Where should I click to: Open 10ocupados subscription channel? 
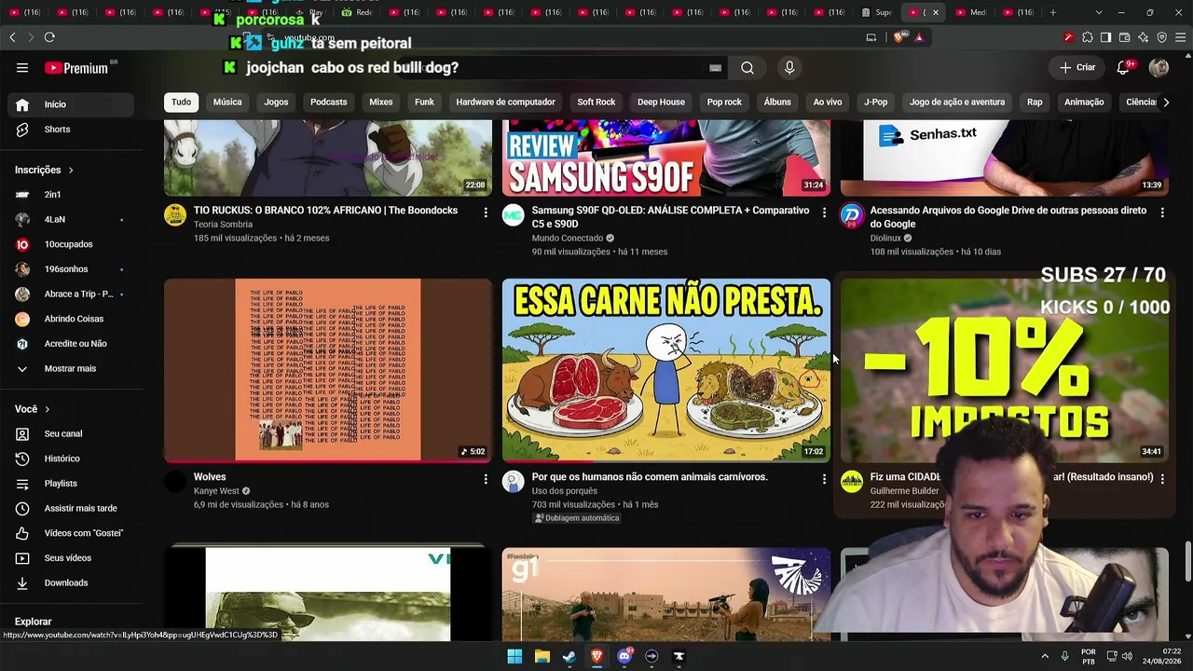(70, 244)
